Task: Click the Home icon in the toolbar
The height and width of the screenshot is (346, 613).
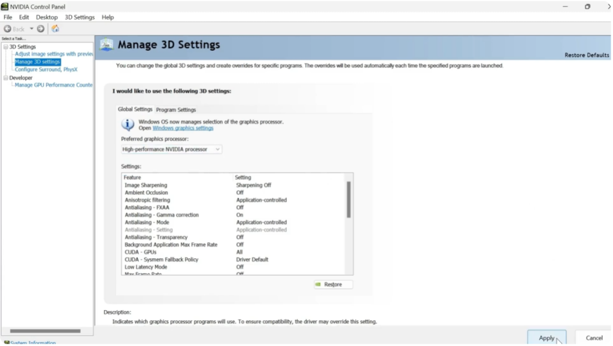Action: tap(55, 28)
